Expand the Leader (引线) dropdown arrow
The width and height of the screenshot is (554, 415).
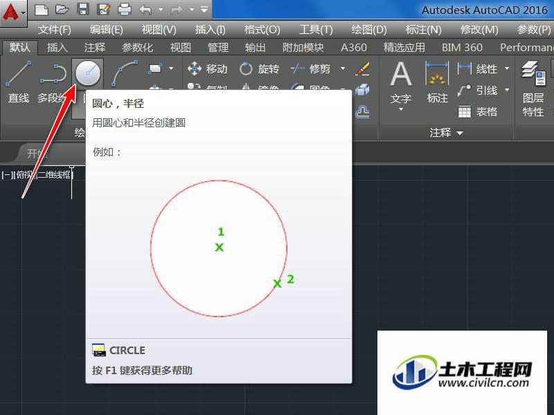click(507, 91)
